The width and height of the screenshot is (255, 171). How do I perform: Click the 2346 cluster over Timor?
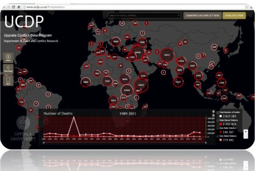click(224, 98)
